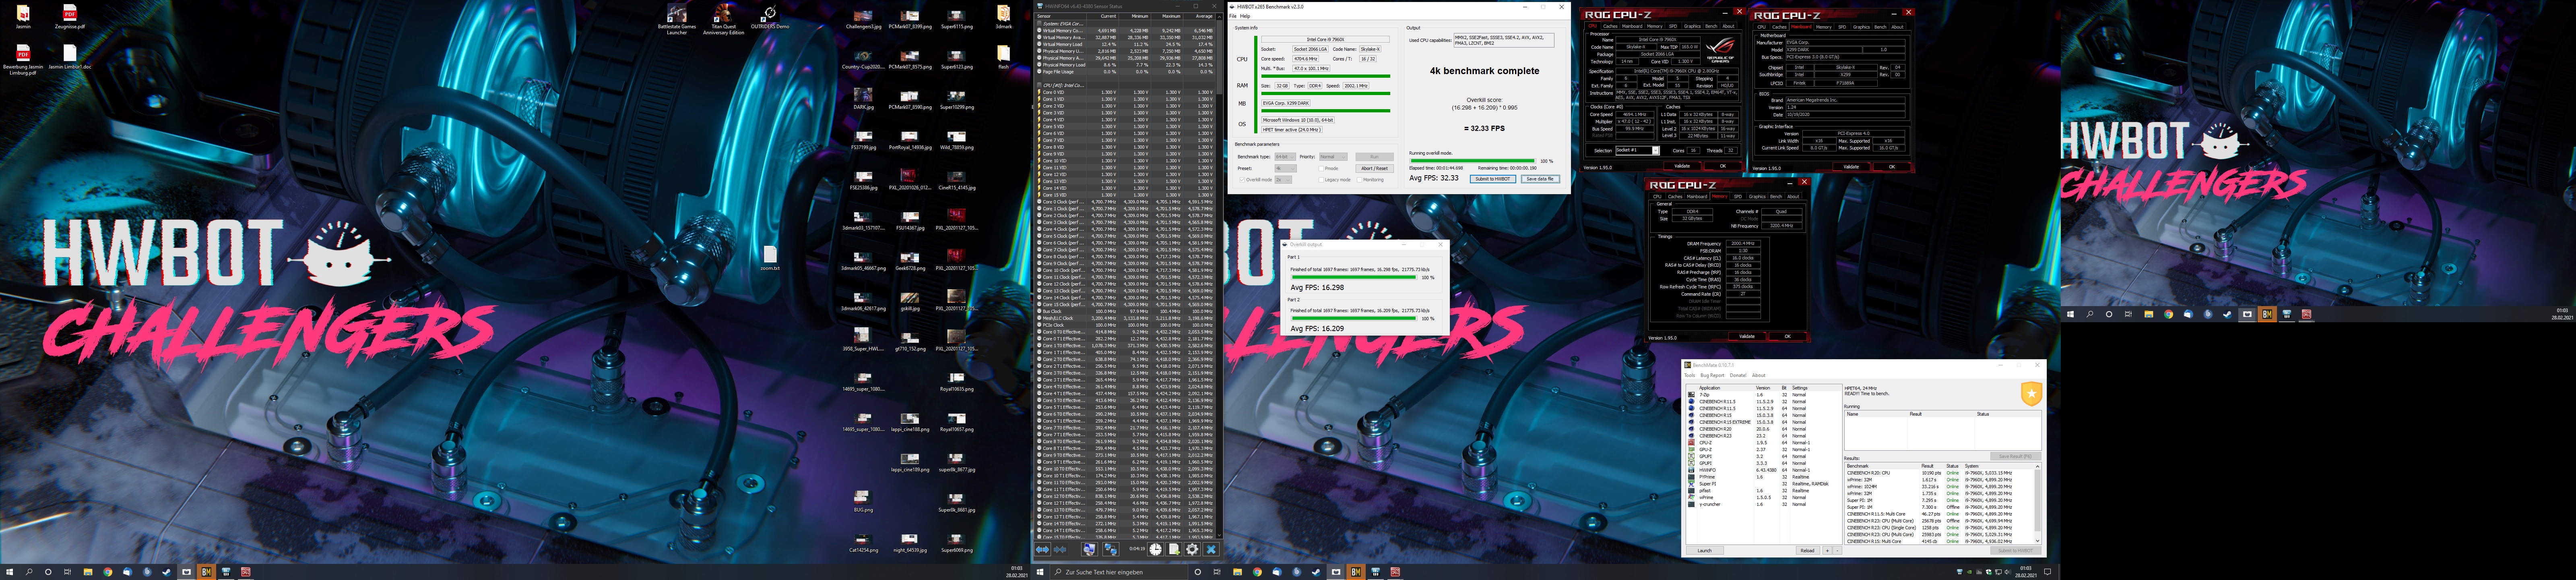Click the Launch button in BenchMate
Viewport: 2576px width, 580px height.
1705,551
